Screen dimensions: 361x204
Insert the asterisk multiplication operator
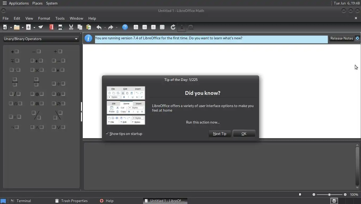[58, 70]
